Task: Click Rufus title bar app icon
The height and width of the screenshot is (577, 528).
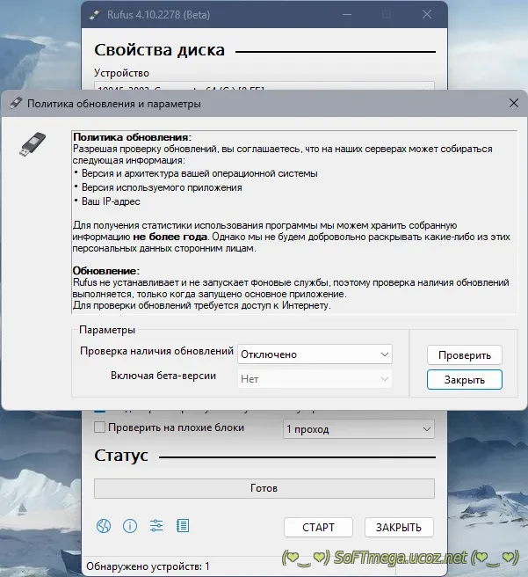Action: (94, 15)
